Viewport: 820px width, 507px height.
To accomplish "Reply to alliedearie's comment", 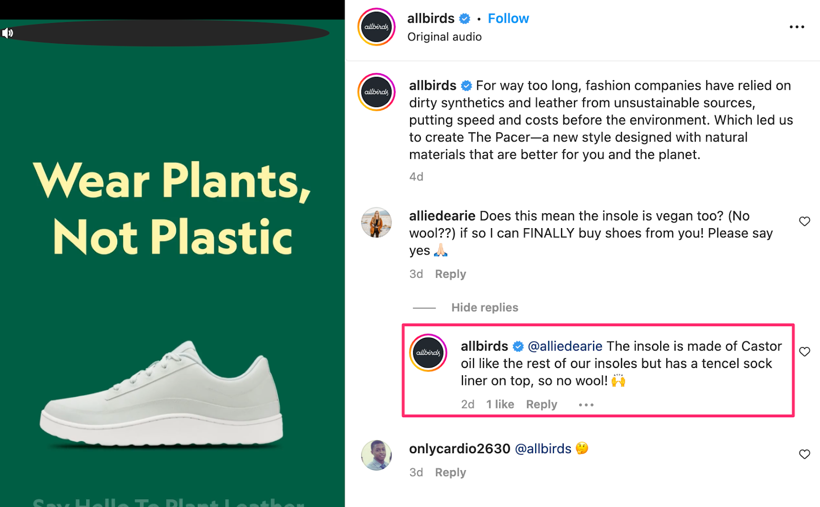I will 450,274.
